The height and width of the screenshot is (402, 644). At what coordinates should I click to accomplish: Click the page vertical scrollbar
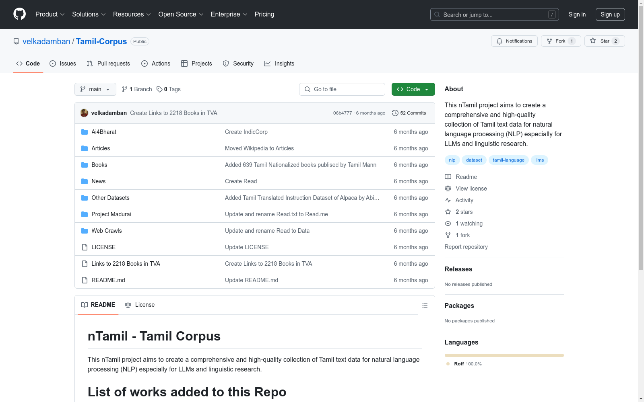(x=641, y=137)
